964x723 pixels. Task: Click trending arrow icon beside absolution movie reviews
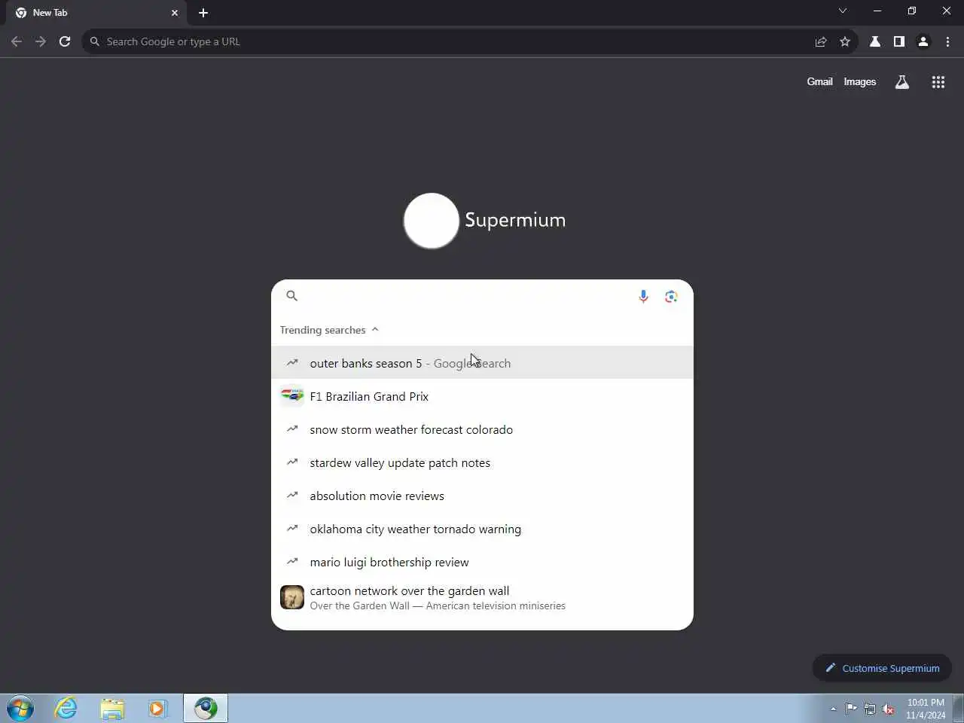tap(292, 495)
